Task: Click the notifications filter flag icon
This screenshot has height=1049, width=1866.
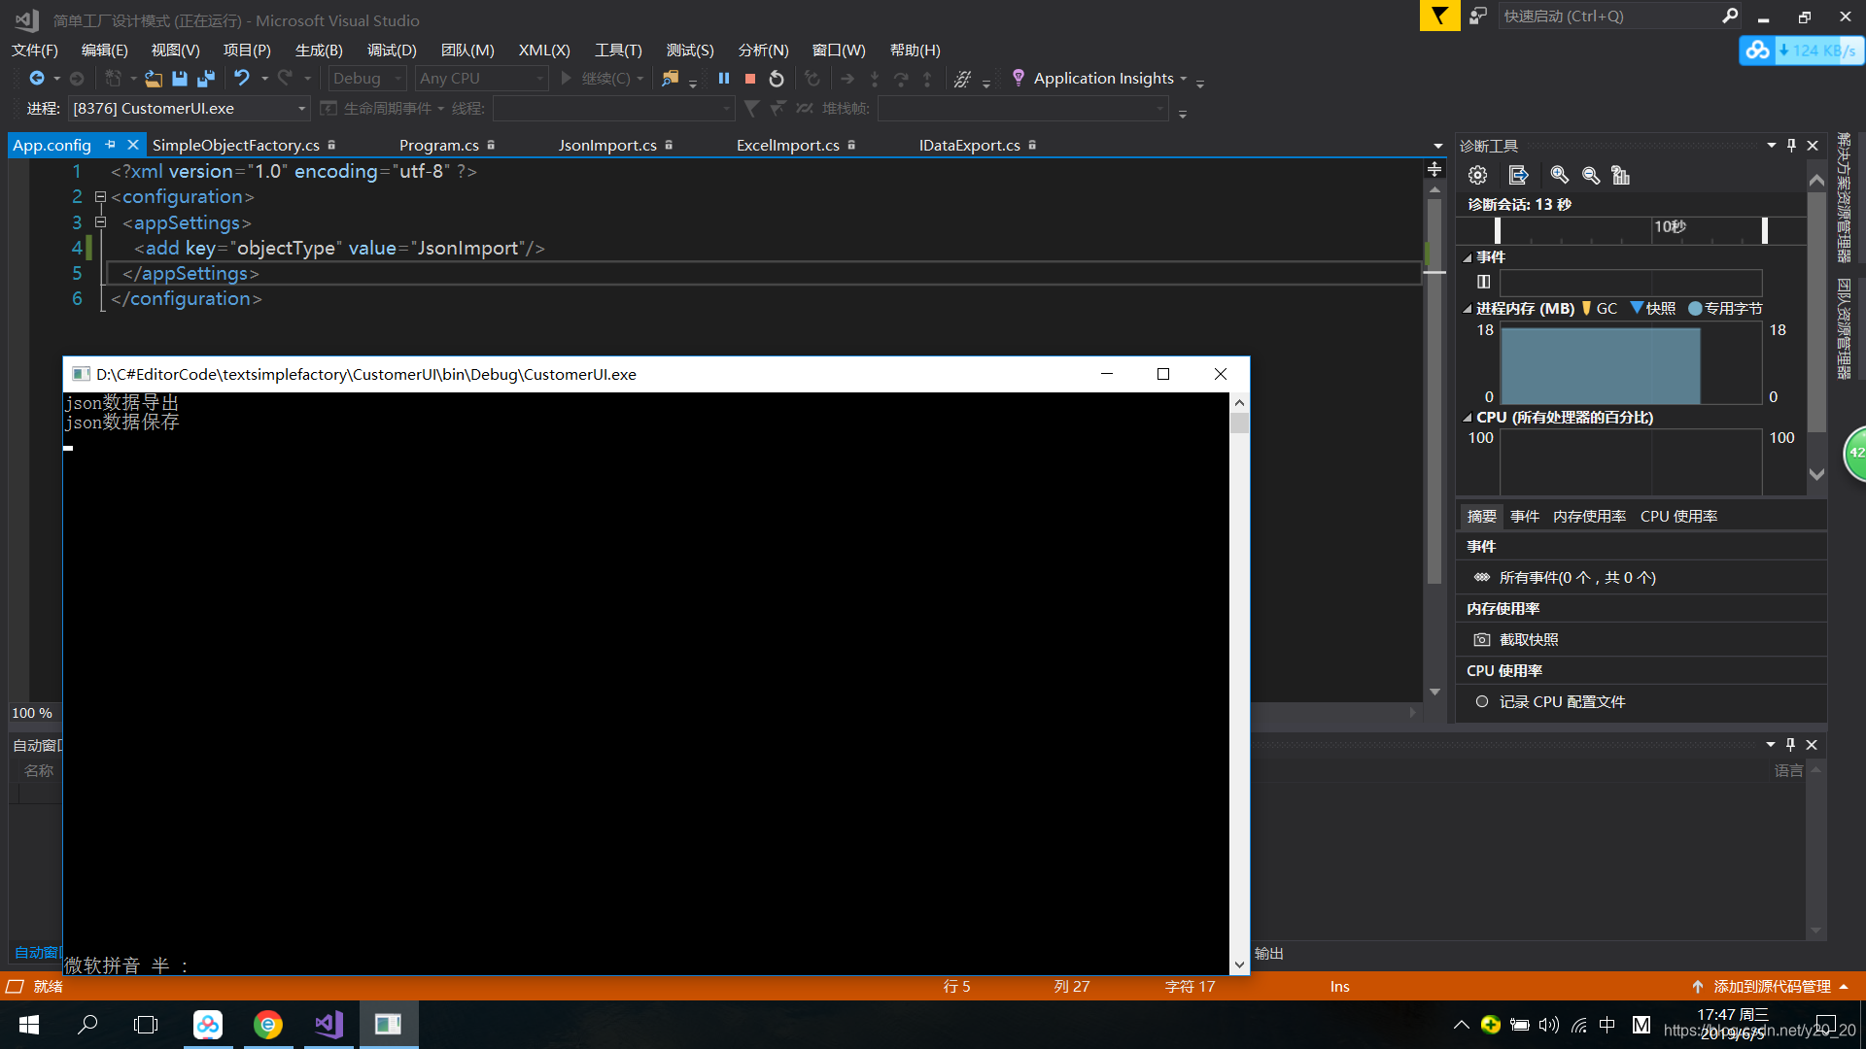Action: pos(1439,16)
